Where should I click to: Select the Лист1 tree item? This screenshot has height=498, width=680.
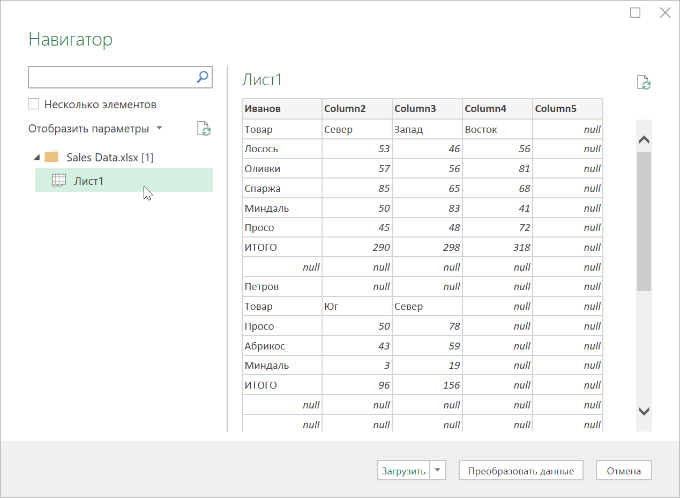pos(124,181)
